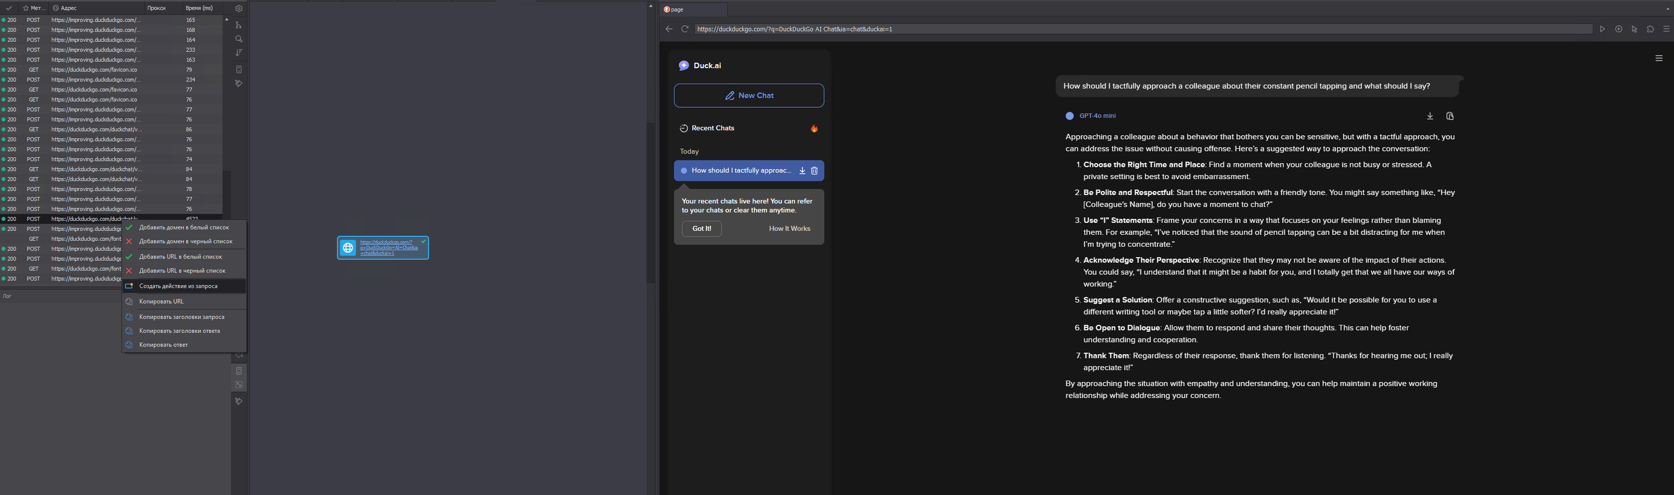The height and width of the screenshot is (495, 1674).
Task: Select the favicon.ico request with time 79
Action: [x=111, y=70]
